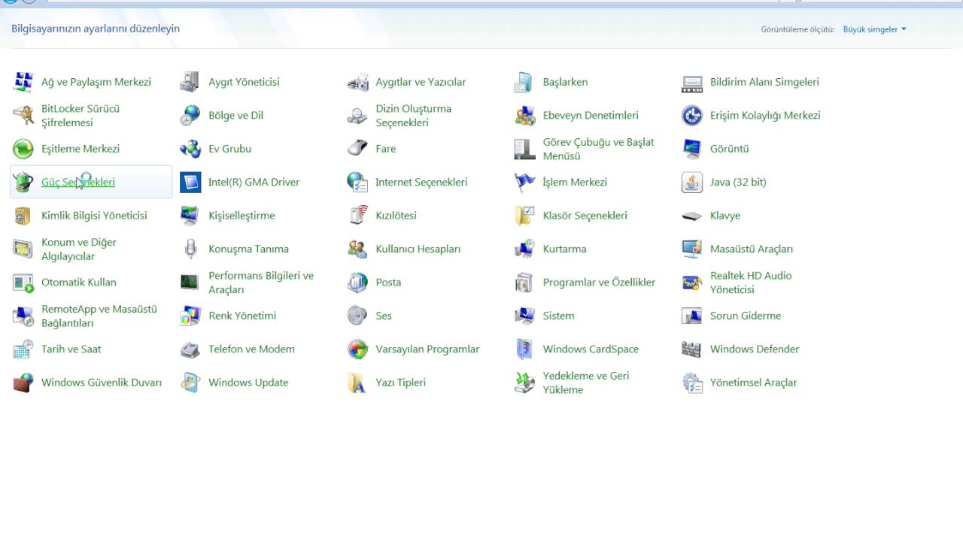Viewport: 963px width, 541px height.
Task: Open the Internet Seçenekleri icon
Action: (357, 183)
